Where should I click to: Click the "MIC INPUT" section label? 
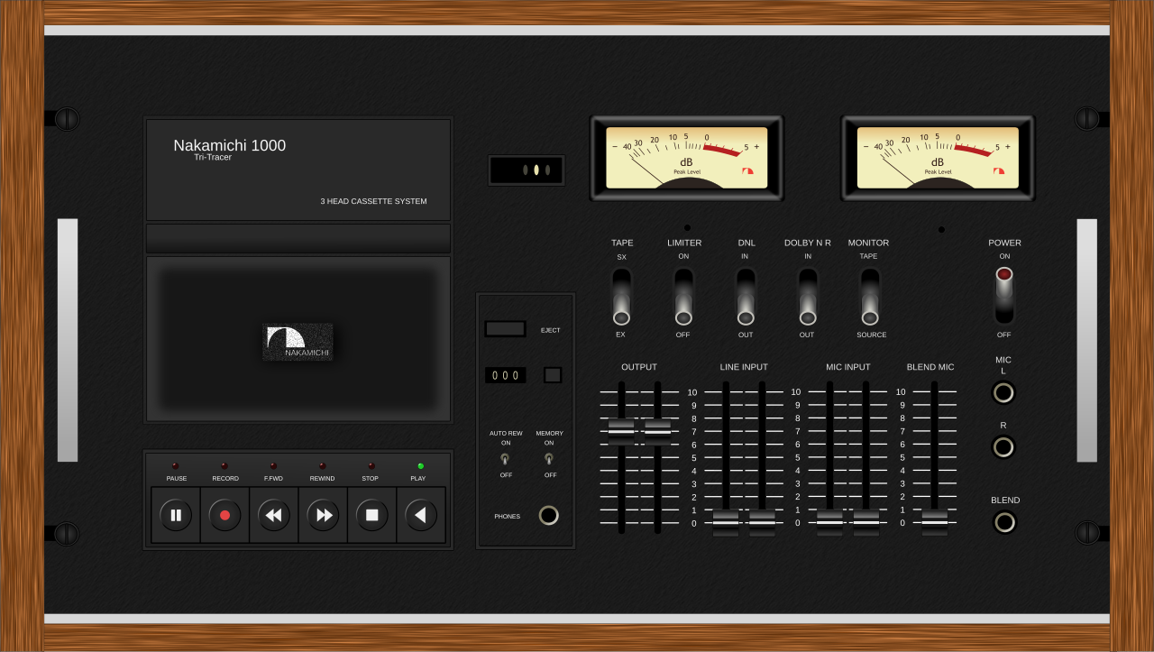pyautogui.click(x=848, y=367)
